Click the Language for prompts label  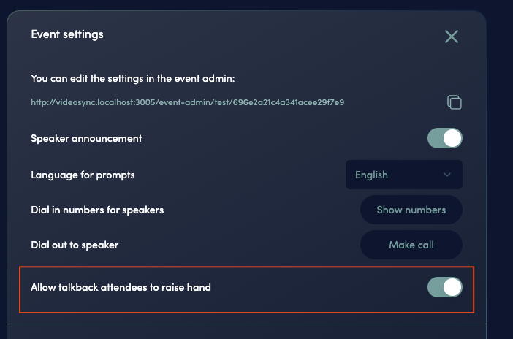tap(83, 175)
